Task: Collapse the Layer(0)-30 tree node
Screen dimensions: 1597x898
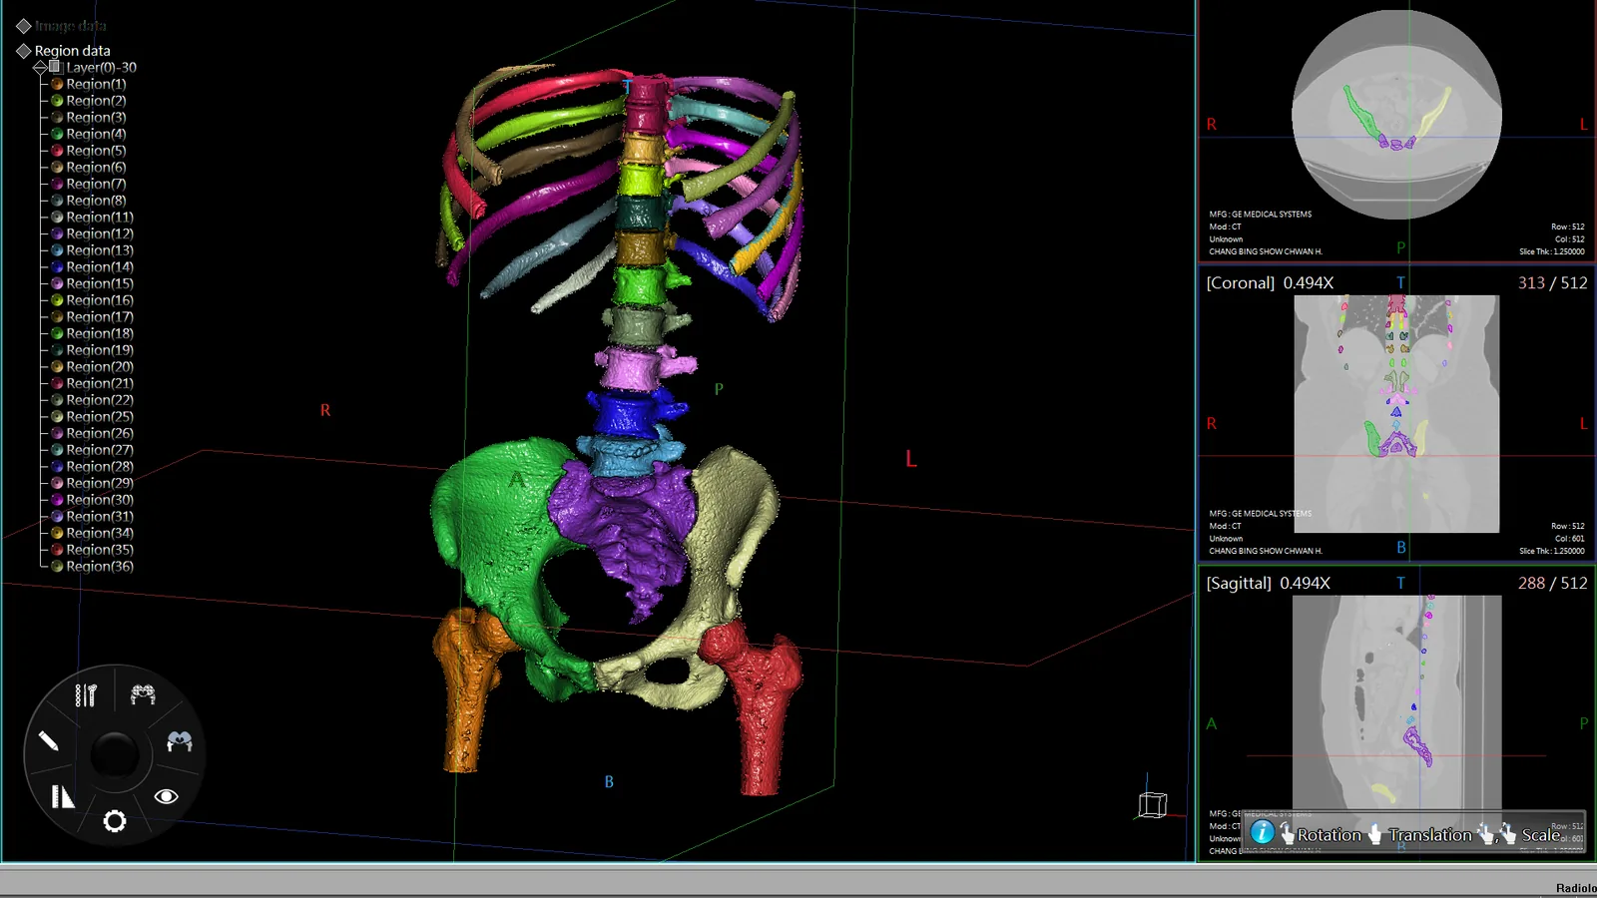Action: (39, 68)
